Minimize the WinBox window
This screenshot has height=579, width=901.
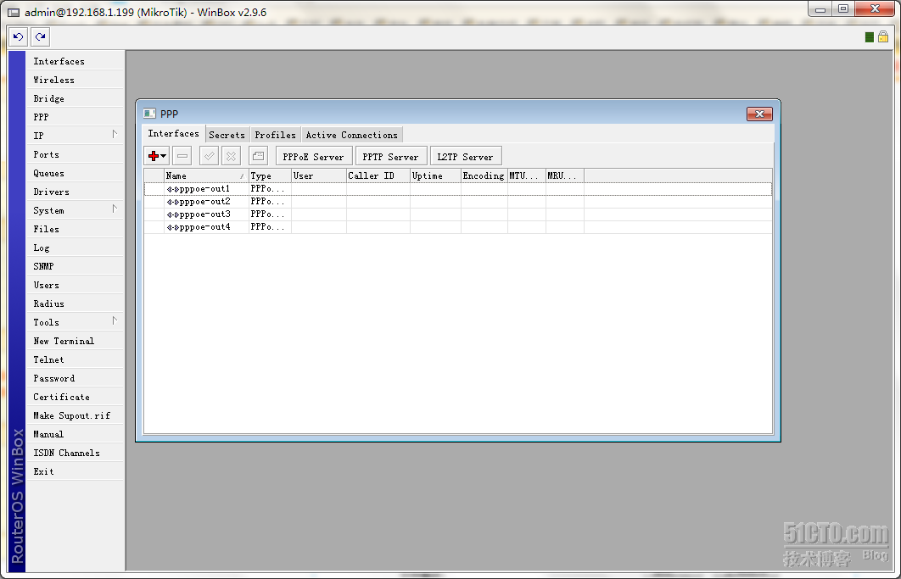(820, 9)
